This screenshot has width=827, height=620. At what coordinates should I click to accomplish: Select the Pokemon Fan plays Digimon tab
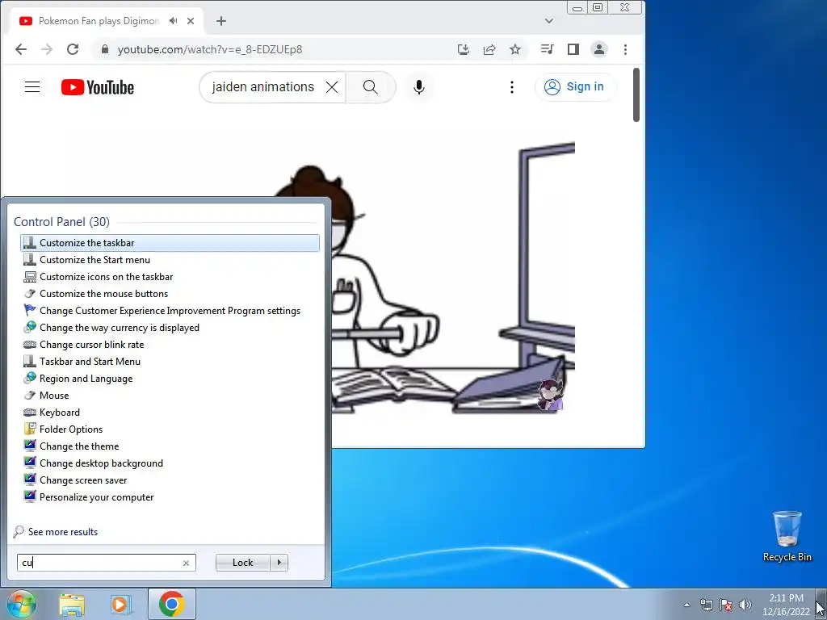pyautogui.click(x=98, y=21)
